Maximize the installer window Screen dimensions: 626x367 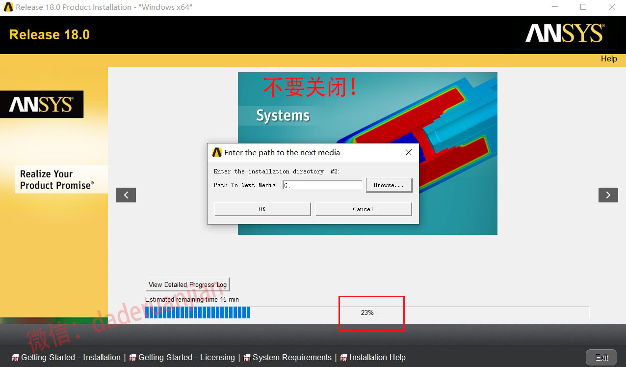coord(583,7)
